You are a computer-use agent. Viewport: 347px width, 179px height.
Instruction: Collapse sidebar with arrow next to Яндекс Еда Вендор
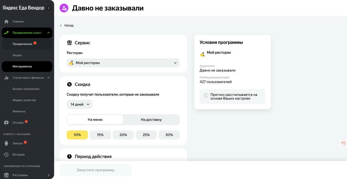tap(49, 8)
